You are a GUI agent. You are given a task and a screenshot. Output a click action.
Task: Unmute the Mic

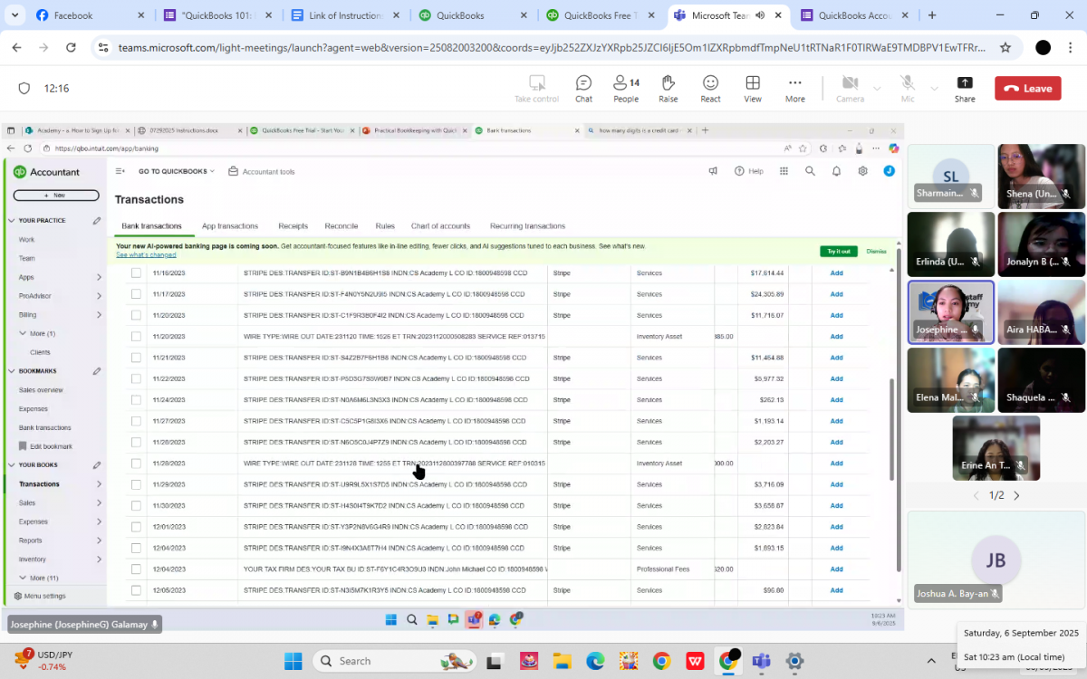tap(907, 88)
